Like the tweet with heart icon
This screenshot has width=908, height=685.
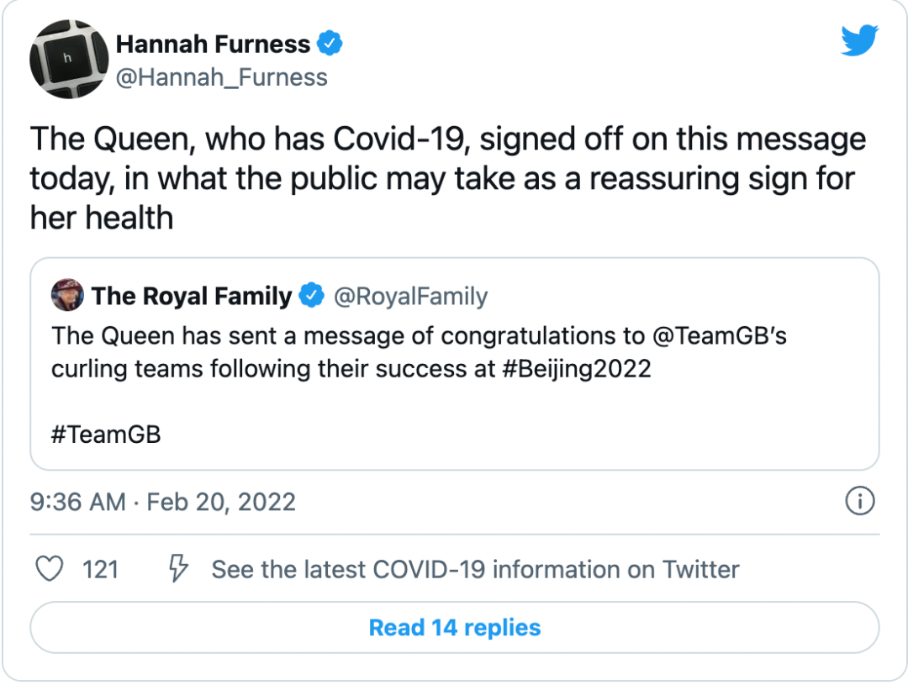point(50,569)
